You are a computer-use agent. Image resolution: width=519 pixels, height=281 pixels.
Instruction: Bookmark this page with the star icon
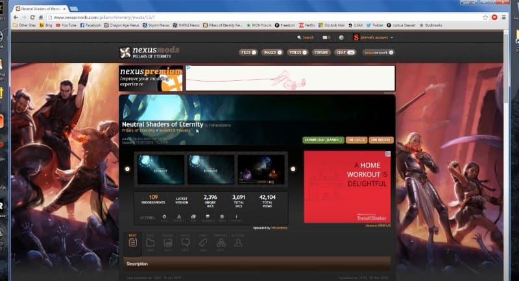485,17
